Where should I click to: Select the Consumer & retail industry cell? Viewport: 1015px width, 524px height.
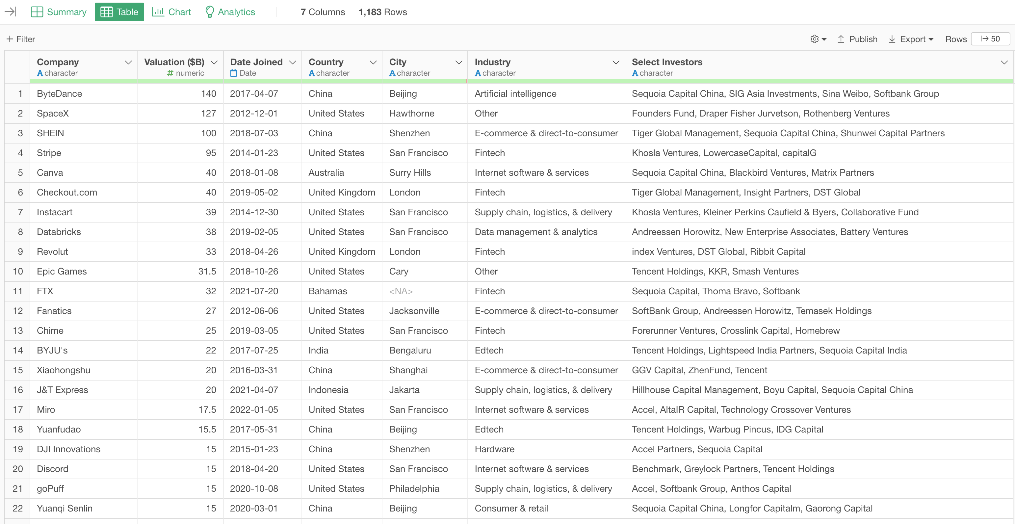[x=547, y=508]
